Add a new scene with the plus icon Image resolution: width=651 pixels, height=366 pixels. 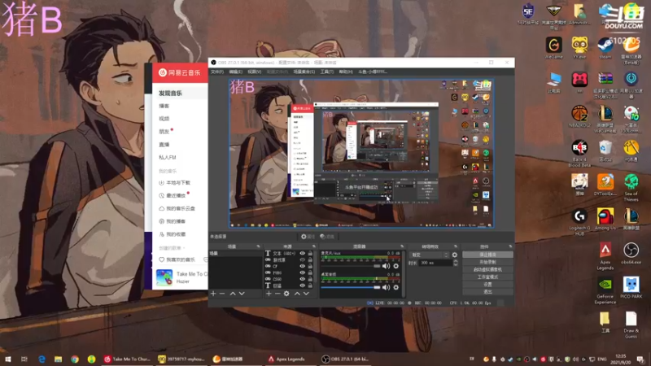[213, 294]
